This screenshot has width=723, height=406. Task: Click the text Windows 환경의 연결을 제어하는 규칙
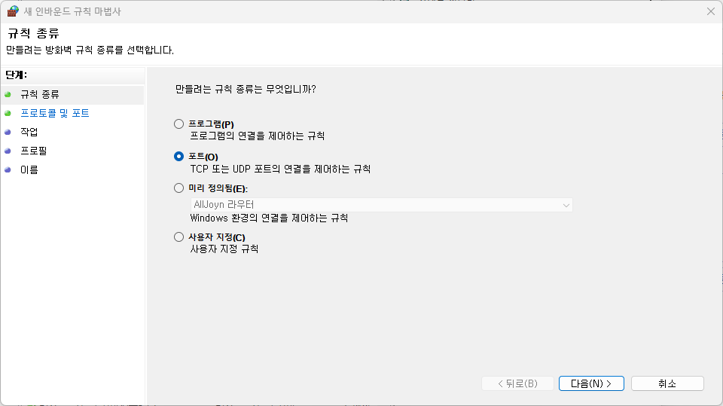coord(269,218)
